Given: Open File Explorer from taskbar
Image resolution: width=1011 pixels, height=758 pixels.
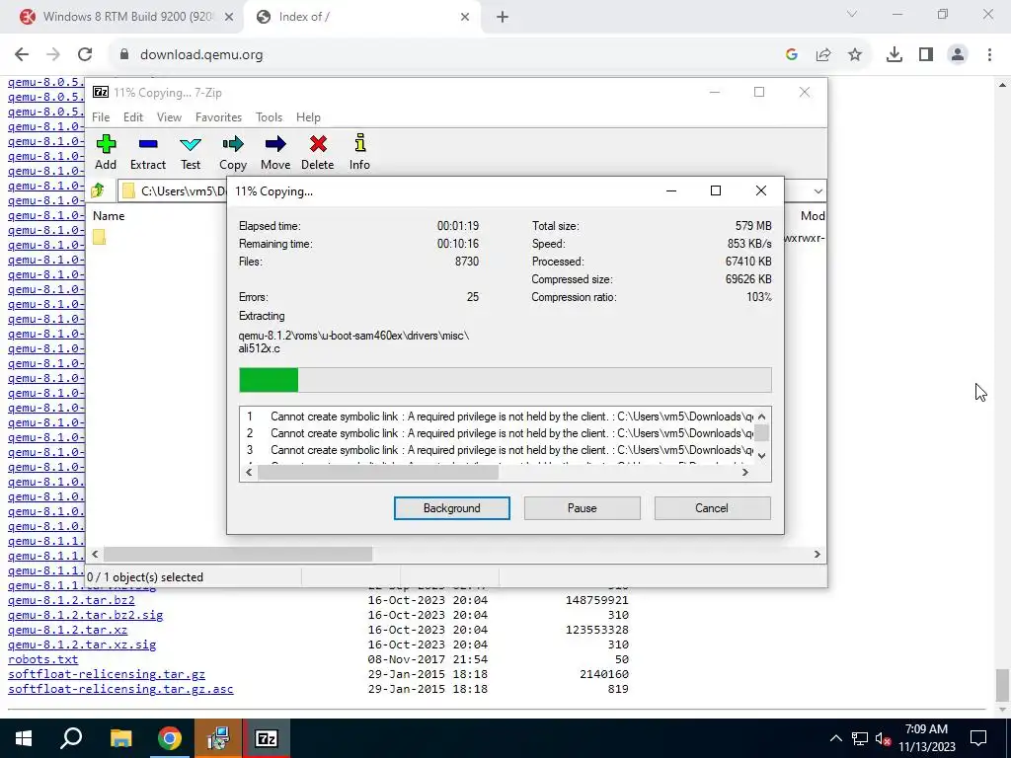Looking at the screenshot, I should 120,738.
